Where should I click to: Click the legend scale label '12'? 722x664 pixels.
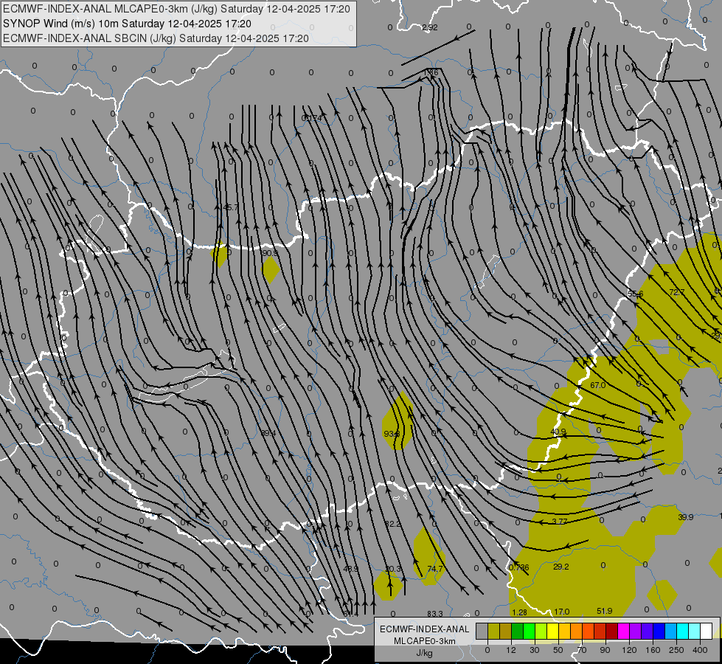click(x=511, y=650)
